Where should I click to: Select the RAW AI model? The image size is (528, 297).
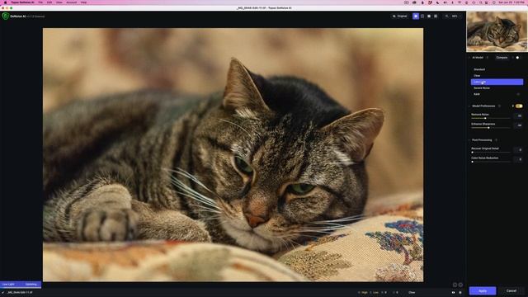pos(497,94)
